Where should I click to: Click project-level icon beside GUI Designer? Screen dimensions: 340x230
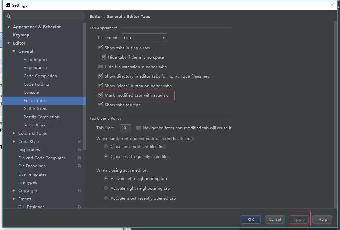[x=79, y=207]
